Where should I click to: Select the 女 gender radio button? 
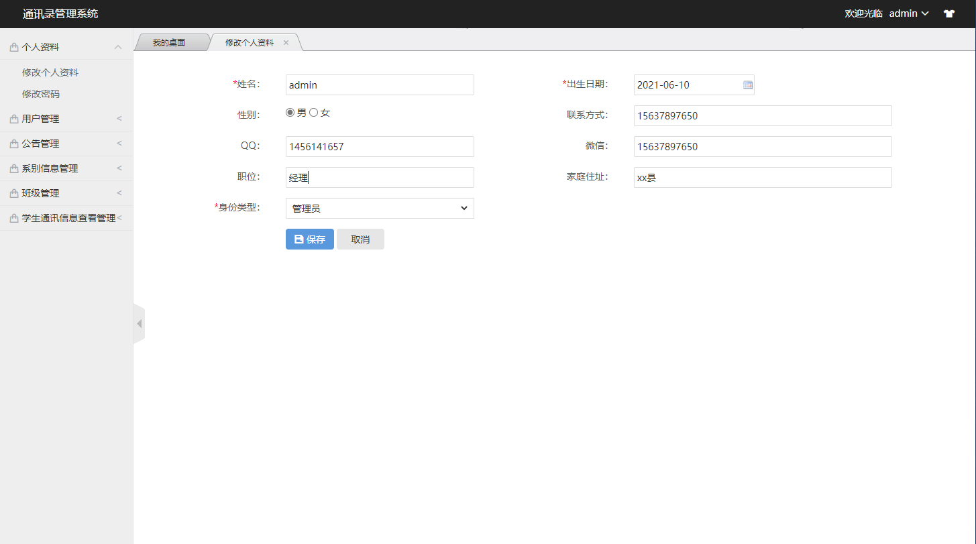pos(313,113)
